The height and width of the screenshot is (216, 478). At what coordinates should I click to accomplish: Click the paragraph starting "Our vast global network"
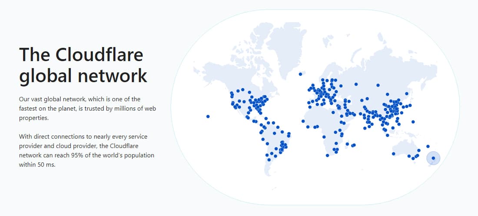[x=87, y=109]
